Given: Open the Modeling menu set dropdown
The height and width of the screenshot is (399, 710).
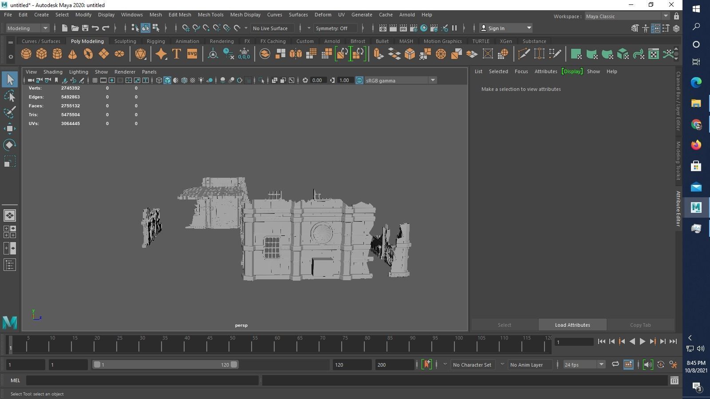Looking at the screenshot, I should pyautogui.click(x=28, y=28).
